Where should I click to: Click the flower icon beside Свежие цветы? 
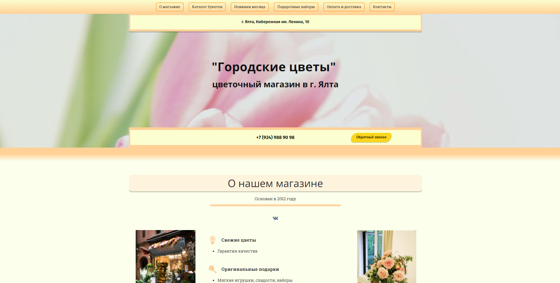tap(212, 240)
